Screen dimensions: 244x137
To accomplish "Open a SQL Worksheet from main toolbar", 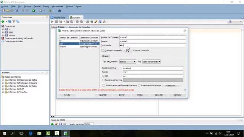I will pyautogui.click(x=50, y=11).
